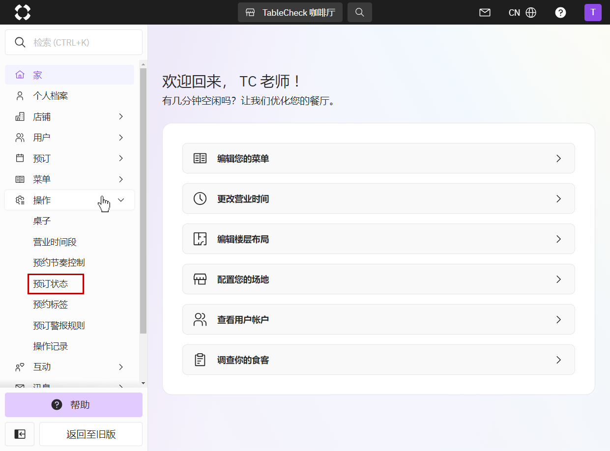Image resolution: width=610 pixels, height=451 pixels.
Task: Open the mail envelope icon in header
Action: tap(485, 13)
